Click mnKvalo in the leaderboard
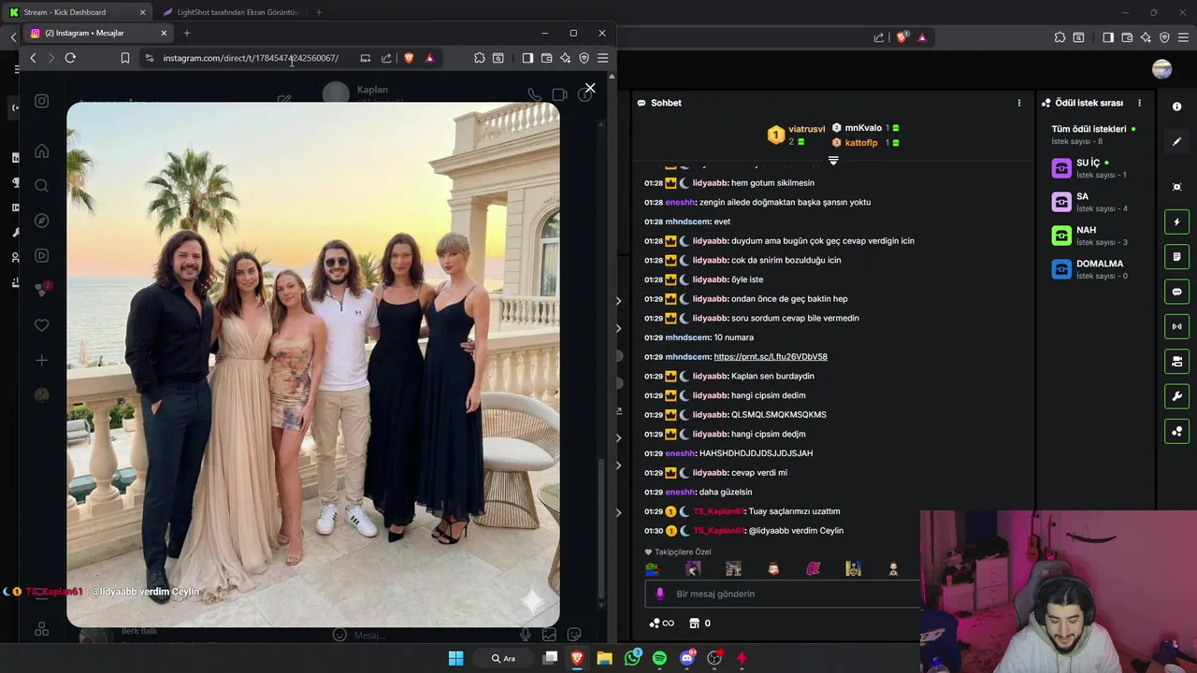The height and width of the screenshot is (673, 1197). (863, 128)
